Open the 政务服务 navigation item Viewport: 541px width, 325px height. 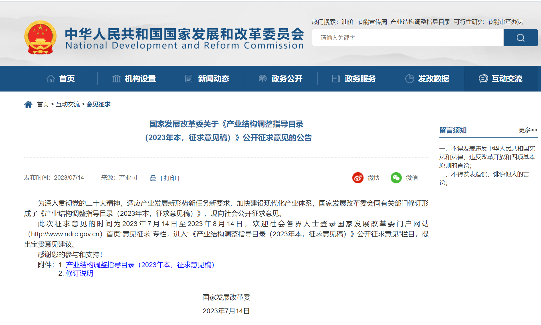coord(354,79)
